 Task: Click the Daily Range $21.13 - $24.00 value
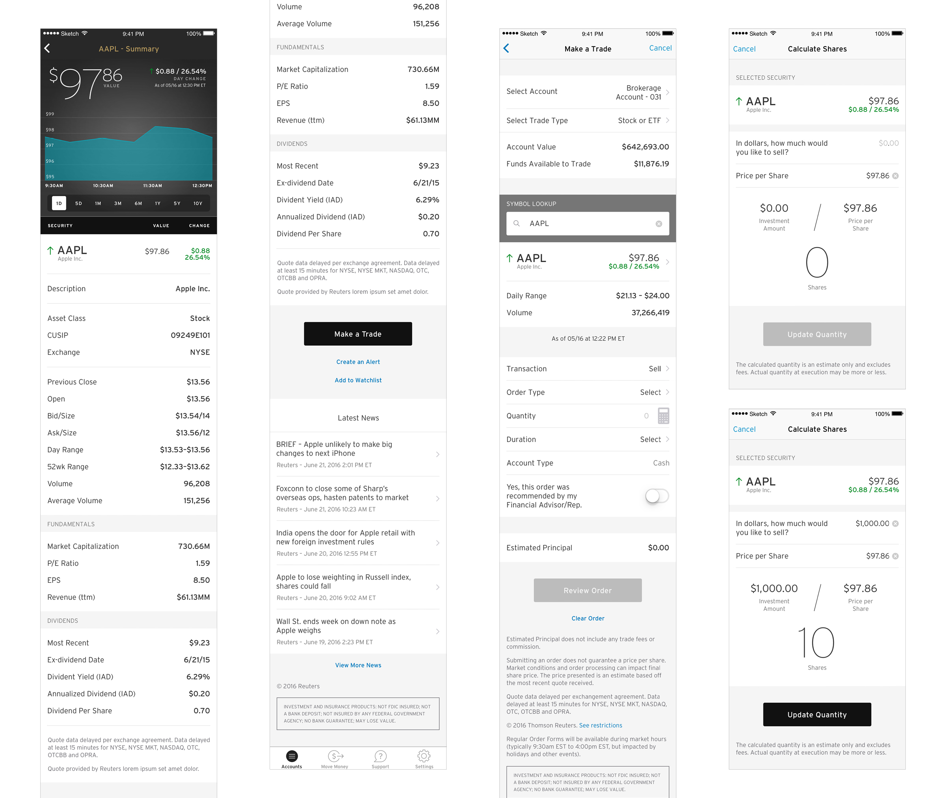[x=642, y=296]
